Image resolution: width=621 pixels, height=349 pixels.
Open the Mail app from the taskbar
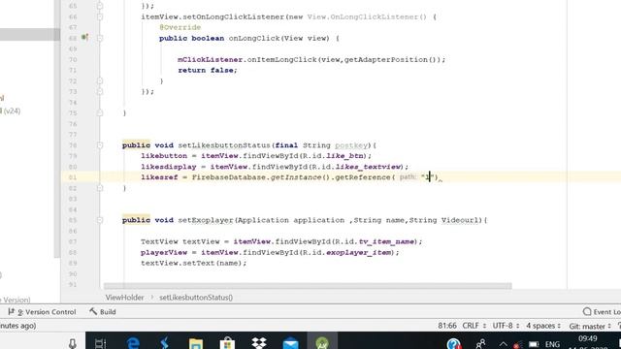coord(291,343)
